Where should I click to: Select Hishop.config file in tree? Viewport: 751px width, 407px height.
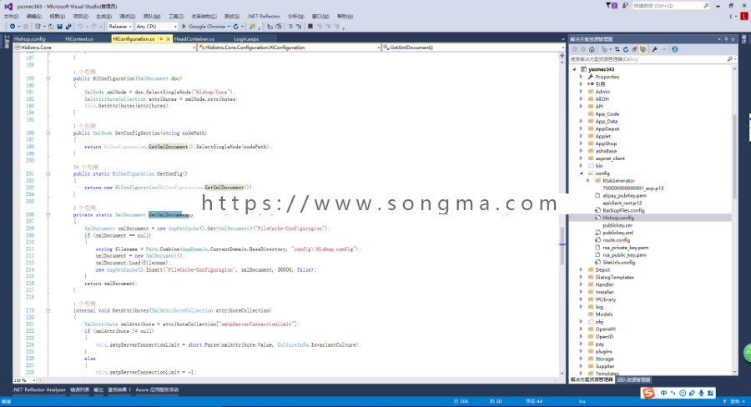tap(617, 218)
